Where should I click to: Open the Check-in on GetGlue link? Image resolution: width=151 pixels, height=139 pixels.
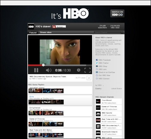click(x=107, y=72)
